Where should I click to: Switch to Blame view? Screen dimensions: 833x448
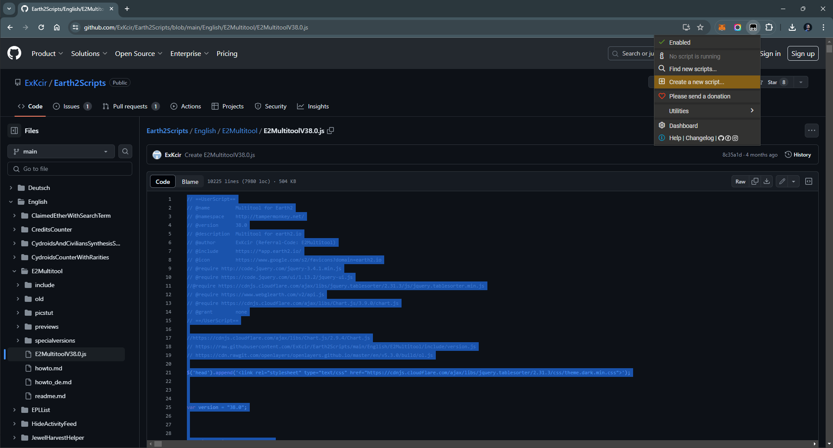[x=190, y=182]
